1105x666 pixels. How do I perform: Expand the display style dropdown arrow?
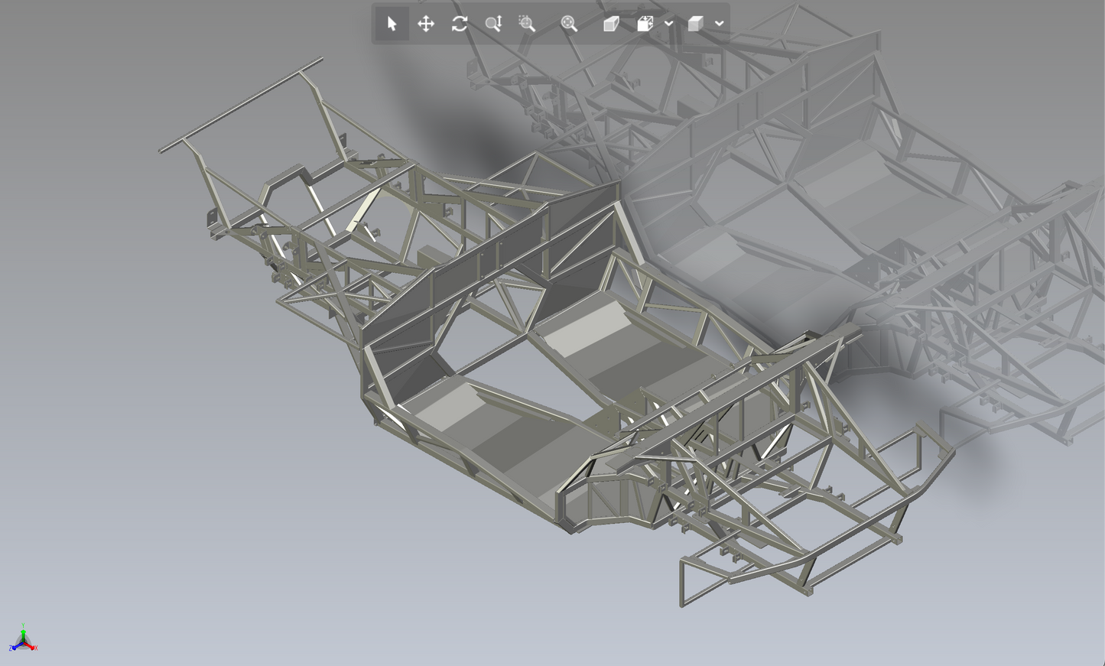coord(720,24)
